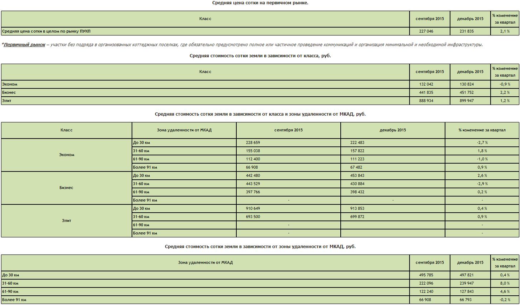This screenshot has height=305, width=520.
Task: Click the value 453 843
Action: [357, 175]
